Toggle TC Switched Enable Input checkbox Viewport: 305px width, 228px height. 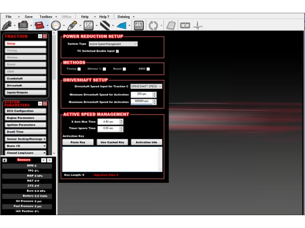117,51
